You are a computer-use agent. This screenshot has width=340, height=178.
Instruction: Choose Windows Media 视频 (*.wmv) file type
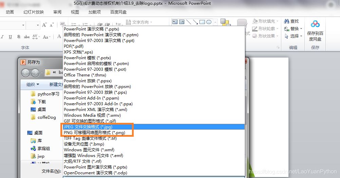[x=154, y=115]
